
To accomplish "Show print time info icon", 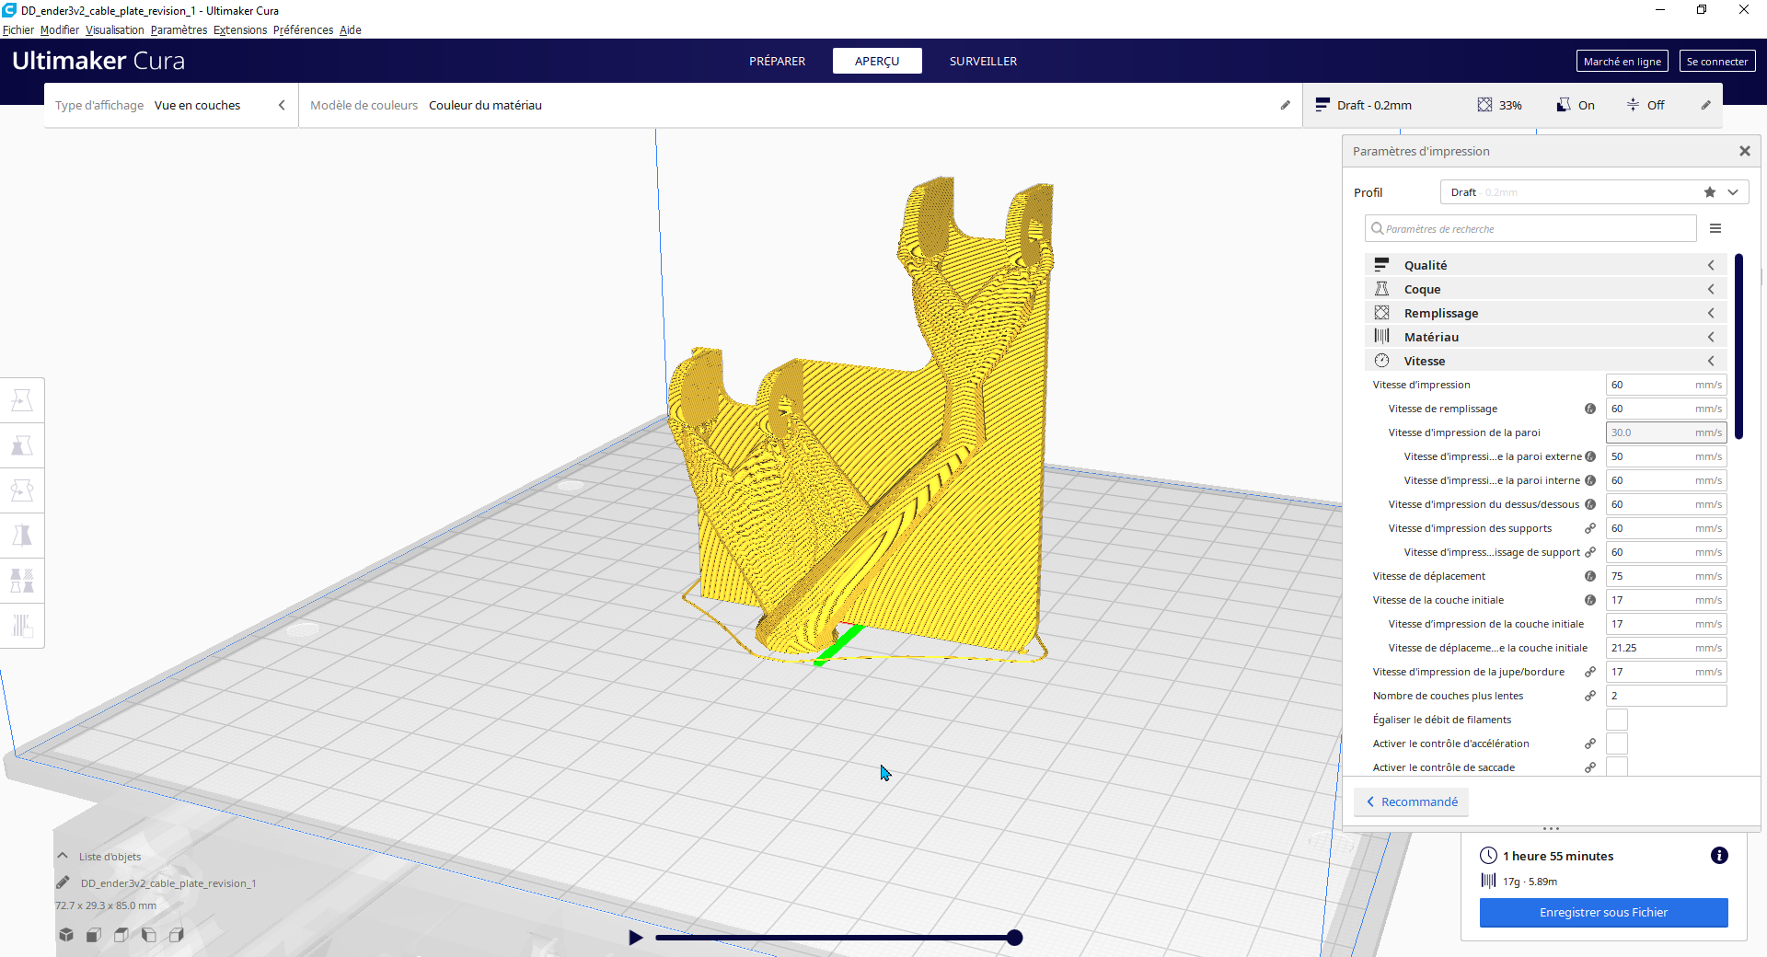I will coord(1719,856).
